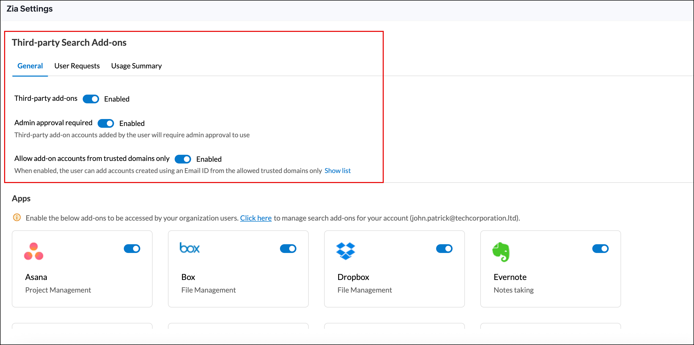Click the Dropbox logo icon
Viewport: 694px width, 345px height.
tap(345, 251)
